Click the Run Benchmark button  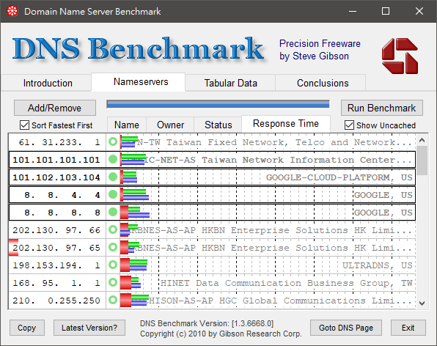382,108
